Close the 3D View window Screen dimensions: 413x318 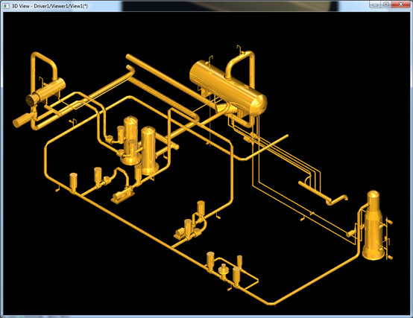click(400, 4)
